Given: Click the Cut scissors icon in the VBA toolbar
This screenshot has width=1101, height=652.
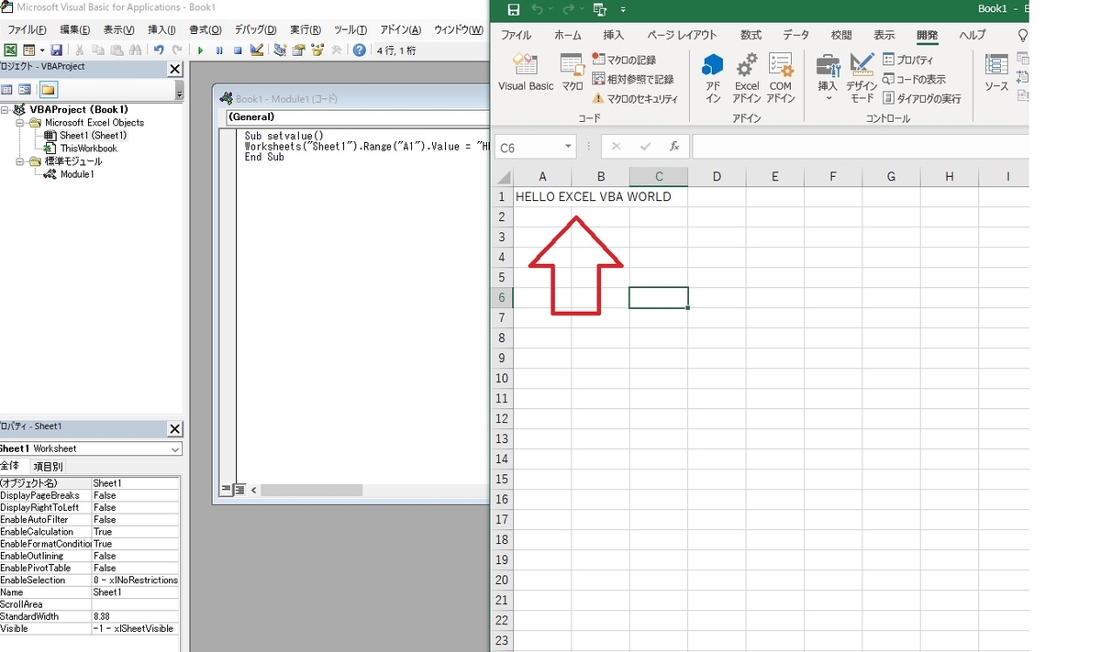Looking at the screenshot, I should tap(80, 50).
